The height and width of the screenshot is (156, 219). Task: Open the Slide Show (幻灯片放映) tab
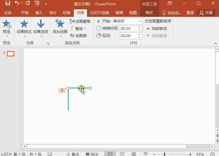click(x=100, y=13)
